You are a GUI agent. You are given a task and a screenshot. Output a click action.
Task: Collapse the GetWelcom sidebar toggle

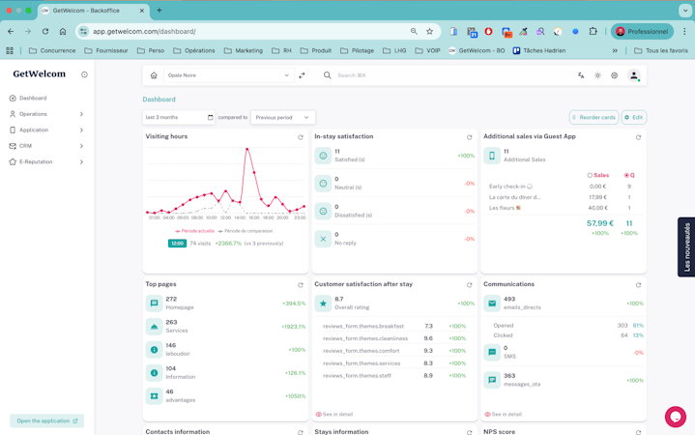coord(84,74)
